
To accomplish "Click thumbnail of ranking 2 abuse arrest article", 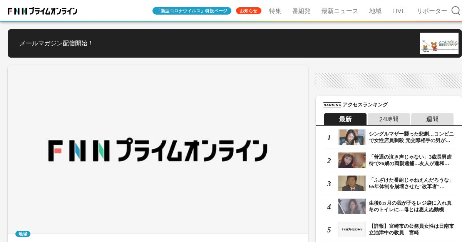I will click(352, 160).
